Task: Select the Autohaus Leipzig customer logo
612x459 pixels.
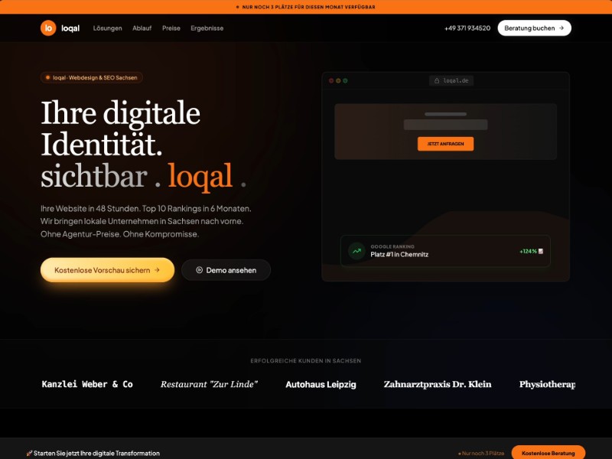Action: [x=321, y=384]
